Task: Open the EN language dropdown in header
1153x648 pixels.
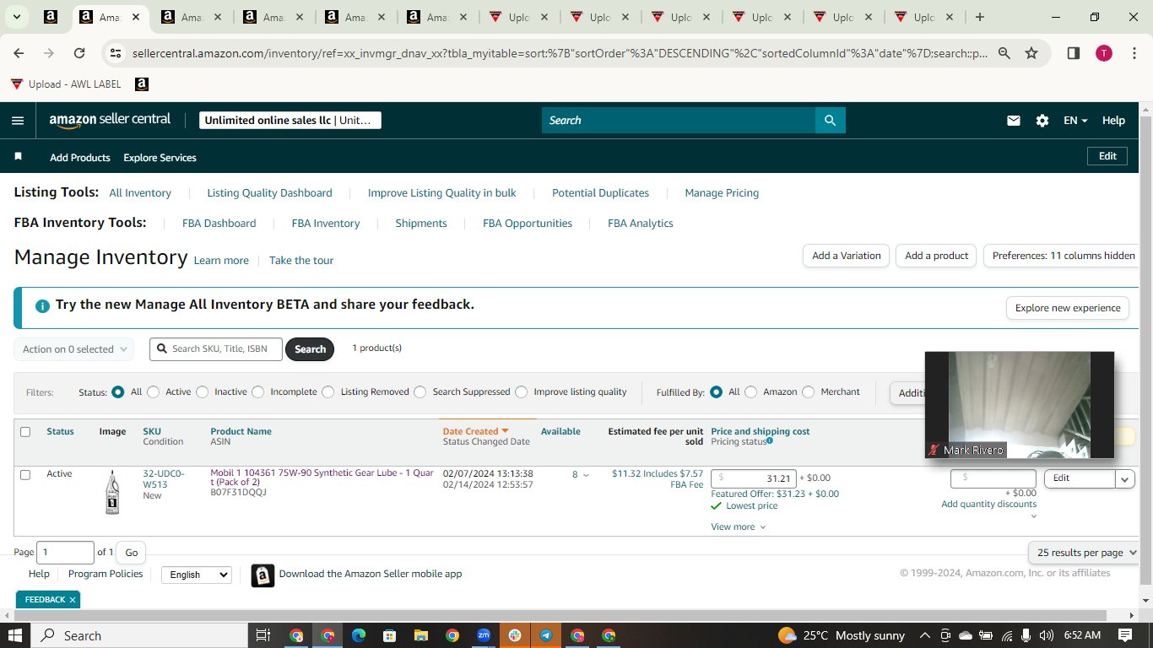Action: point(1075,121)
